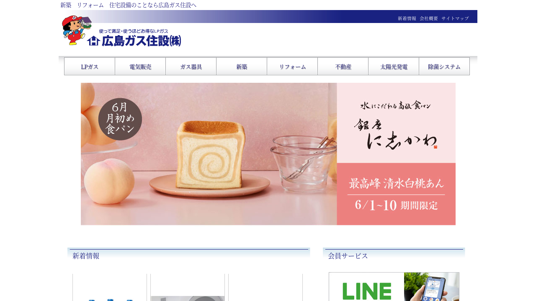This screenshot has height=301, width=536.
Task: Open the 除菌システム menu item
Action: click(x=444, y=66)
